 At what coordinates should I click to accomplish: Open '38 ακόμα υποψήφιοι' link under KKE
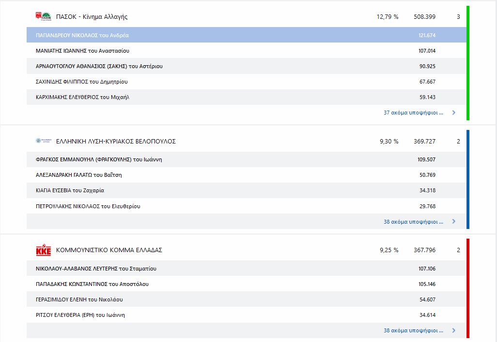[413, 331]
